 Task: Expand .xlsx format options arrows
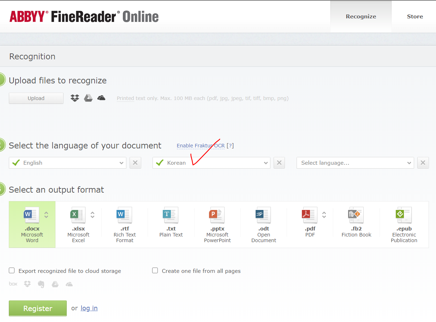[92, 215]
